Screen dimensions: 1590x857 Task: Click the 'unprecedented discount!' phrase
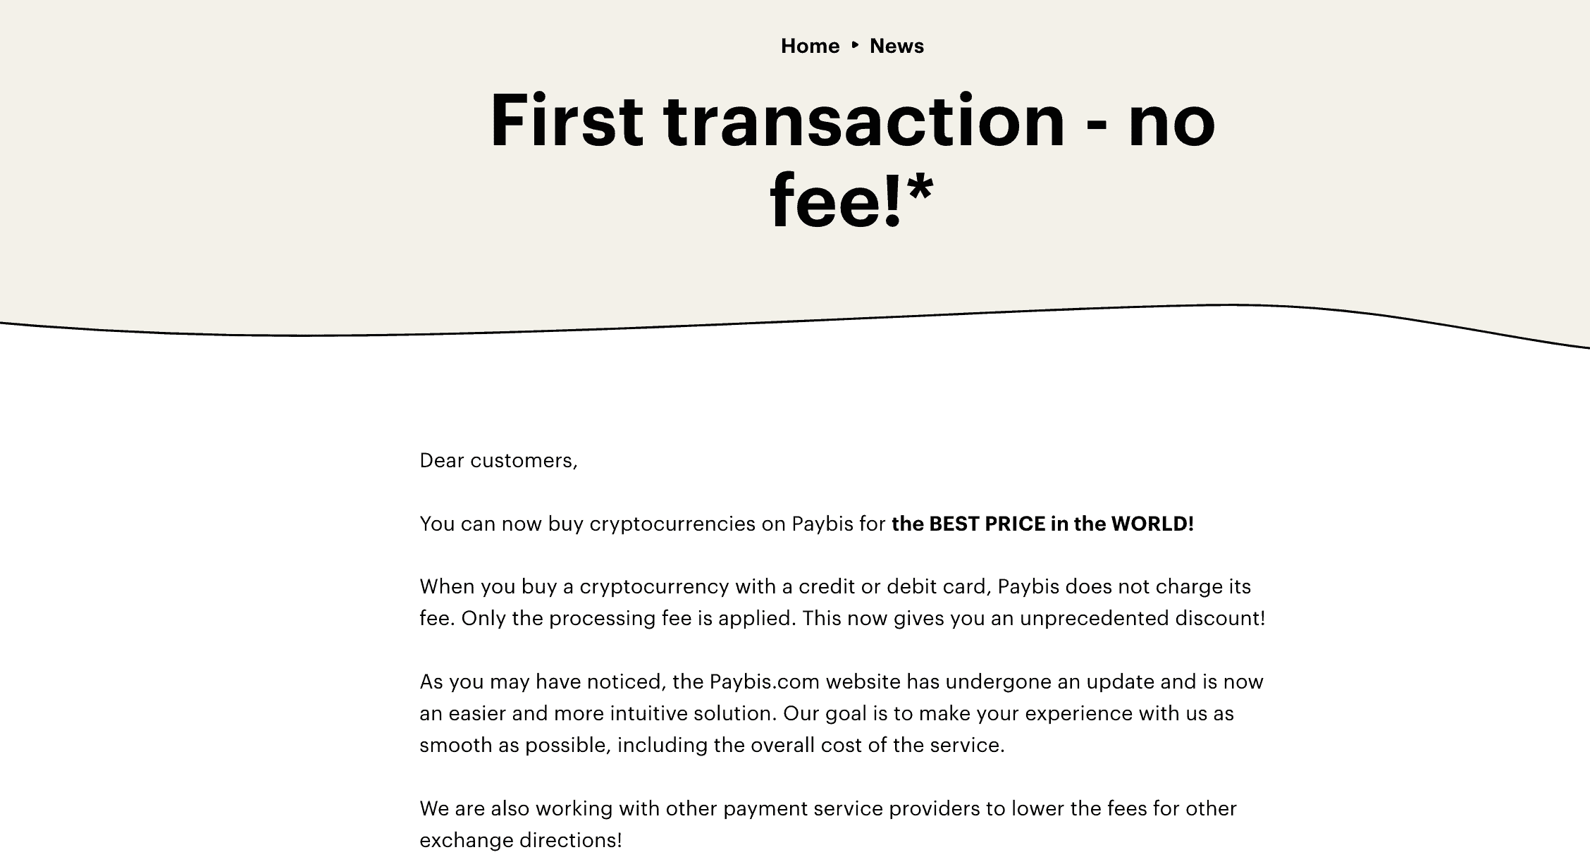tap(1142, 619)
